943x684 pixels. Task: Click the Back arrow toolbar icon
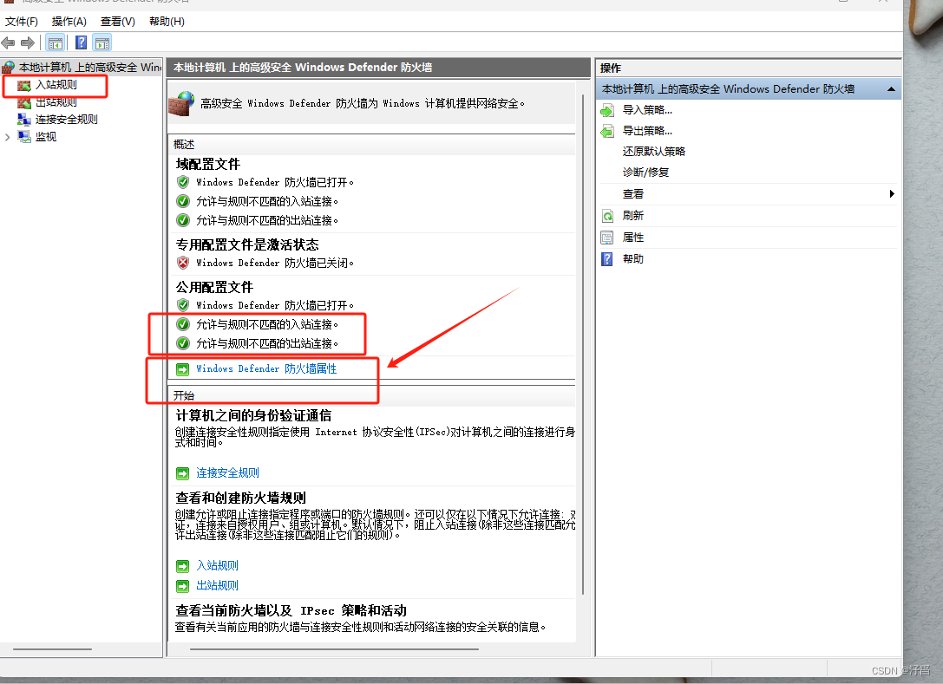click(x=8, y=42)
